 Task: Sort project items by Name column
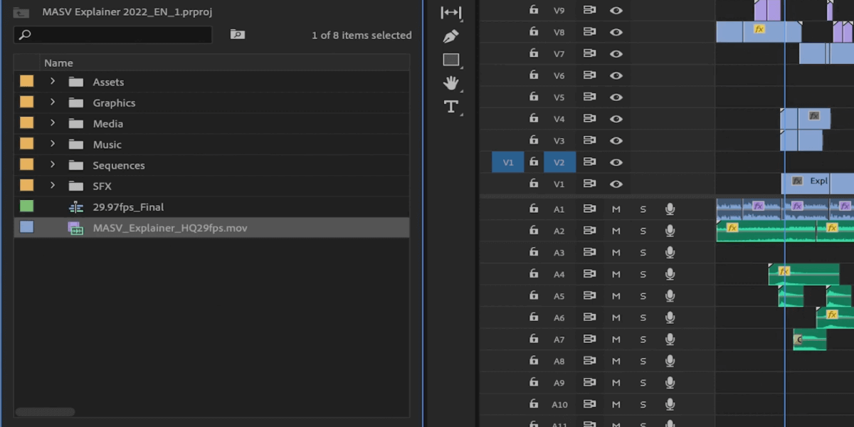(58, 63)
